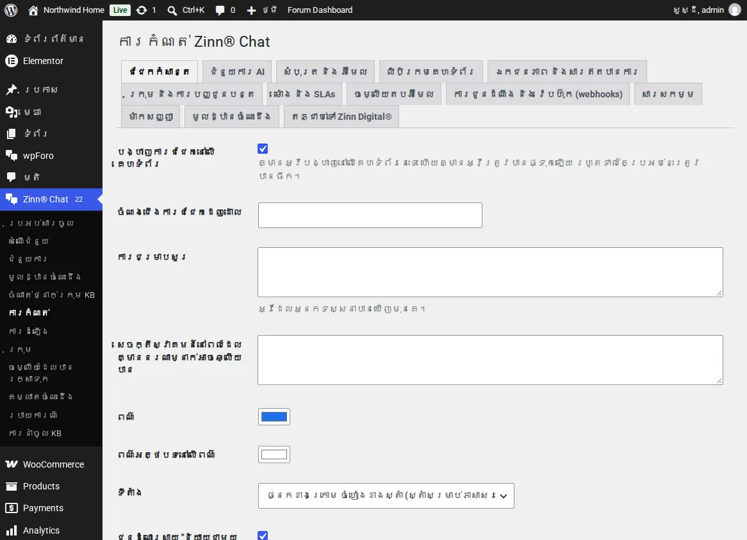Open the Zinn Digital® tab
The width and height of the screenshot is (747, 540).
(341, 117)
